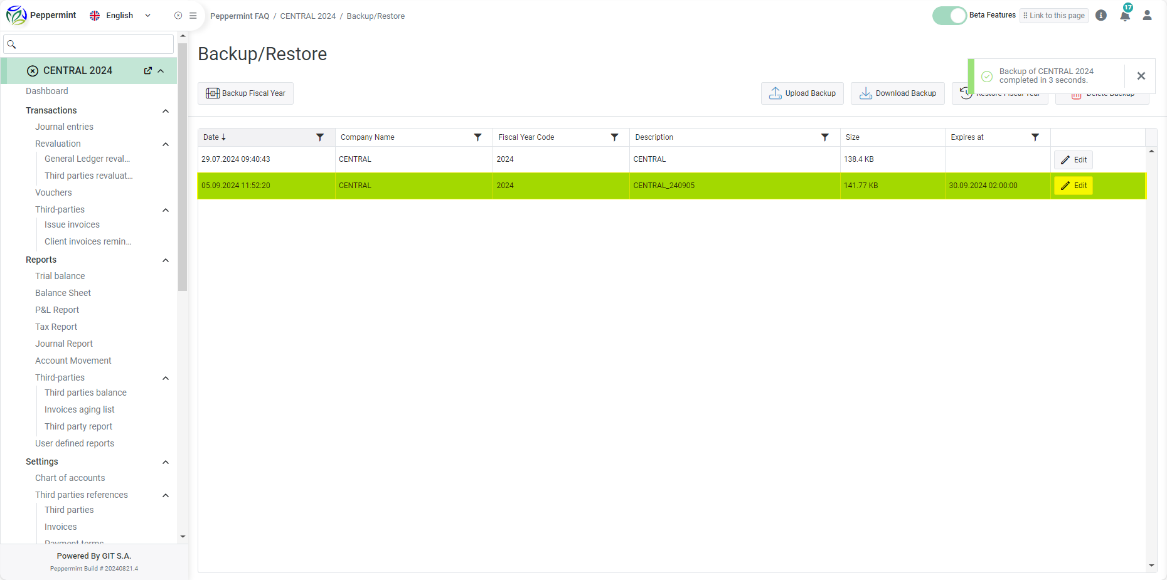Collapse Third-parties under Reports
Screen dimensions: 1167x580
click(166, 378)
